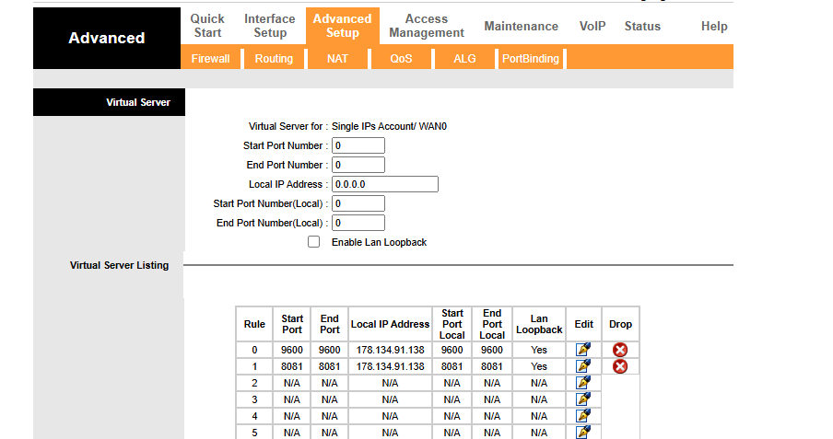Screen dimensions: 833x439
Task: Open the PortBinding submenu
Action: click(x=530, y=59)
